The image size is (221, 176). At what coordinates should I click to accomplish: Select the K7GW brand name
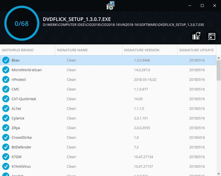(17, 157)
